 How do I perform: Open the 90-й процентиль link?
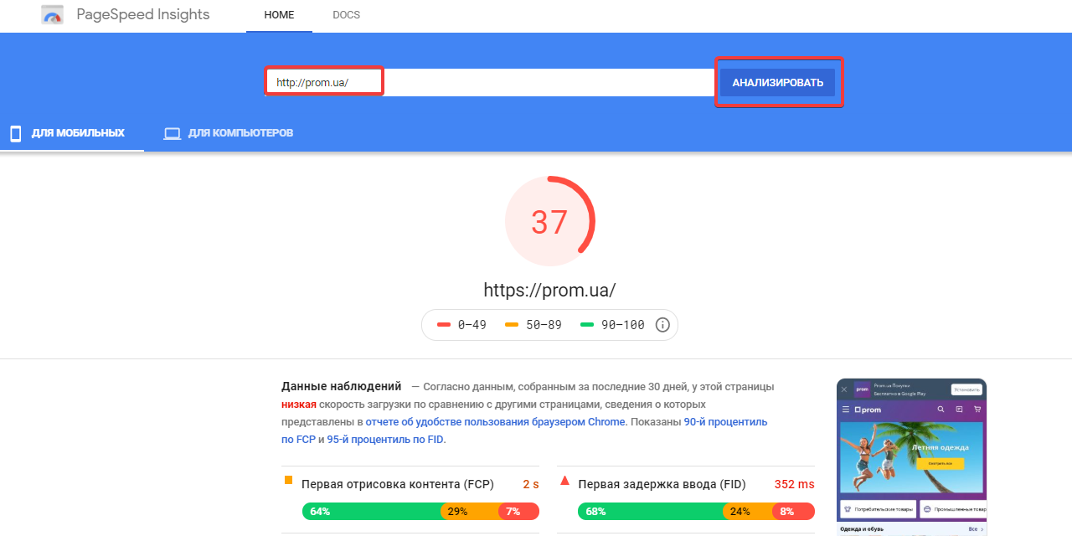pos(725,422)
